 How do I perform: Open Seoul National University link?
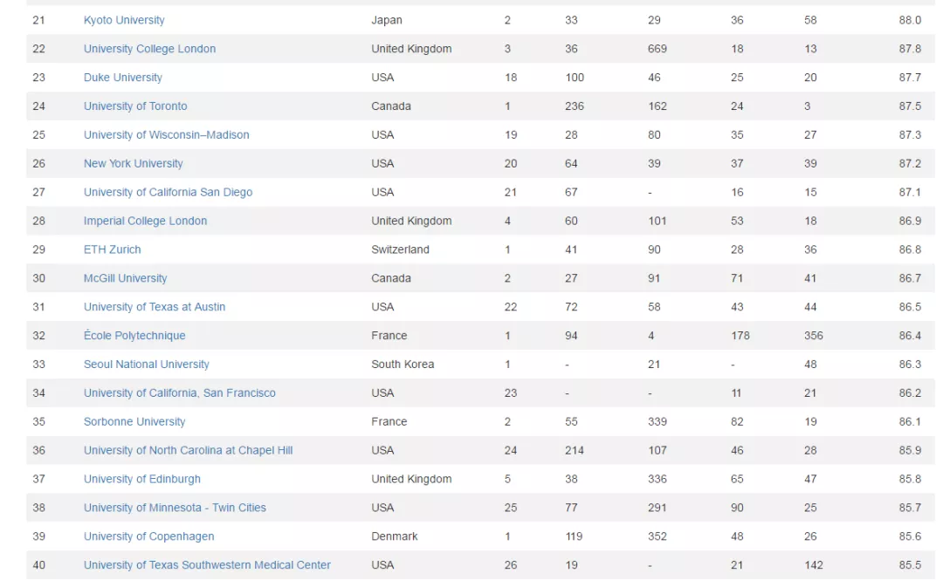tap(147, 365)
